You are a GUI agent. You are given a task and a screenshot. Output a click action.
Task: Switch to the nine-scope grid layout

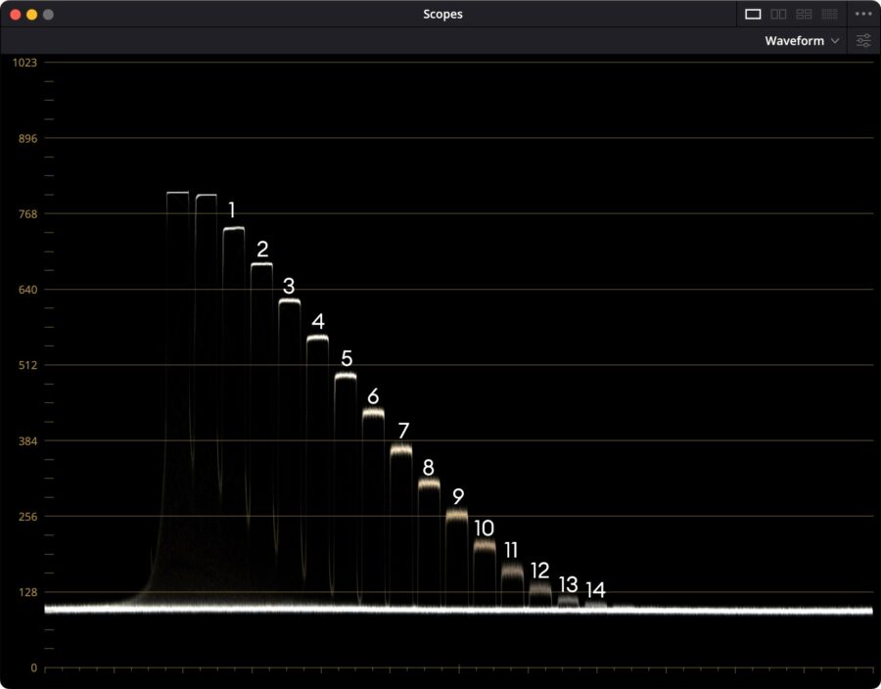click(829, 14)
